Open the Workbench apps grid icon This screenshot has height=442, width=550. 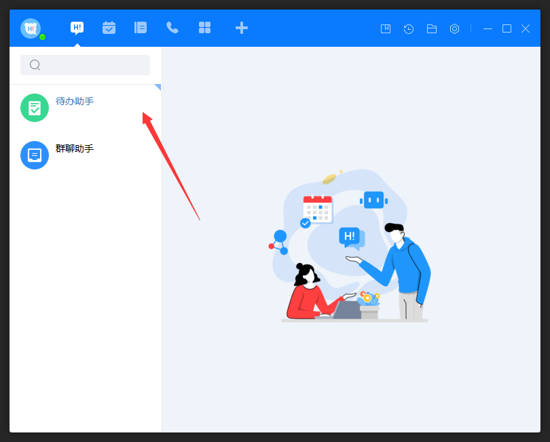[204, 28]
